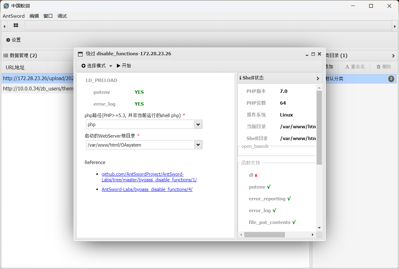
Task: Open the 选择模式 dropdown
Action: [97, 66]
